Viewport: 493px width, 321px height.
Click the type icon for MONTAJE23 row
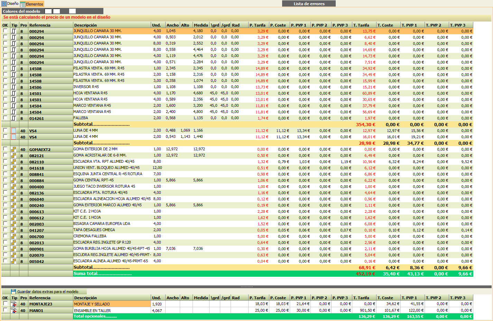point(14,304)
